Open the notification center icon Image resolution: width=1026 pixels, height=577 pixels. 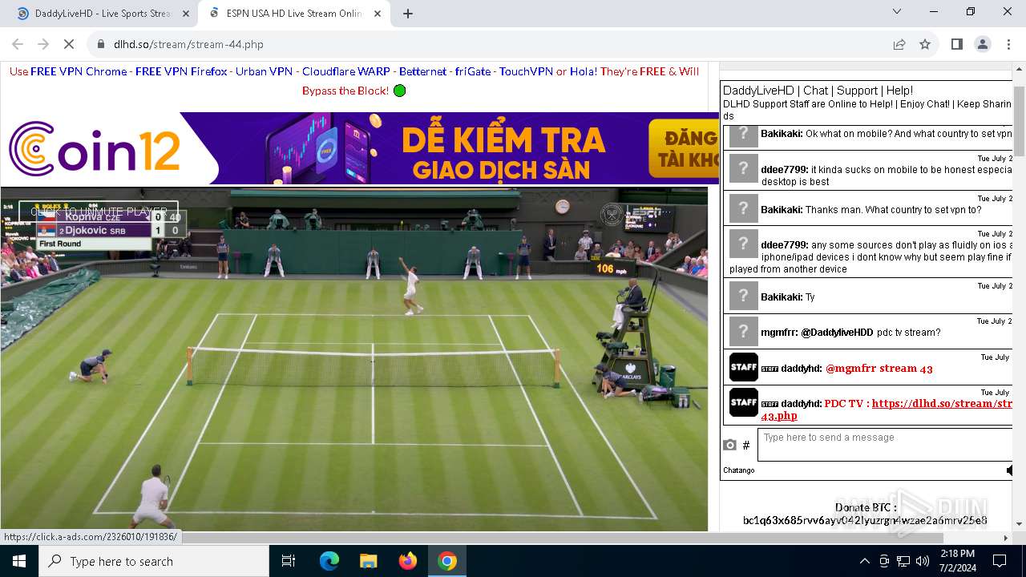(x=1000, y=561)
